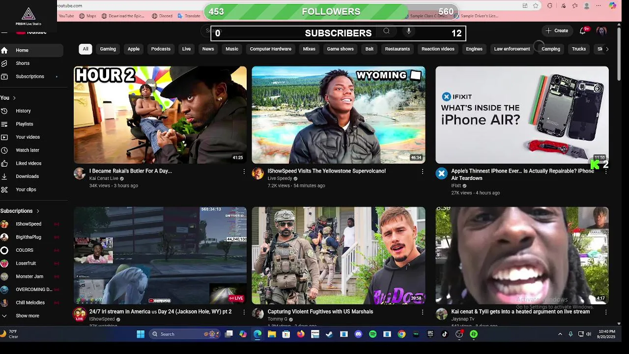
Task: Play 'What's inside the iPhone Air' thumbnail
Action: [x=522, y=115]
